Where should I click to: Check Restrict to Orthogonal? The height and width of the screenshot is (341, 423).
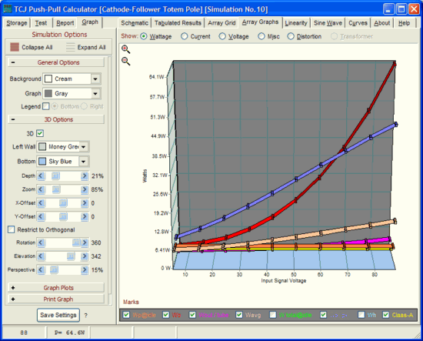tap(11, 229)
